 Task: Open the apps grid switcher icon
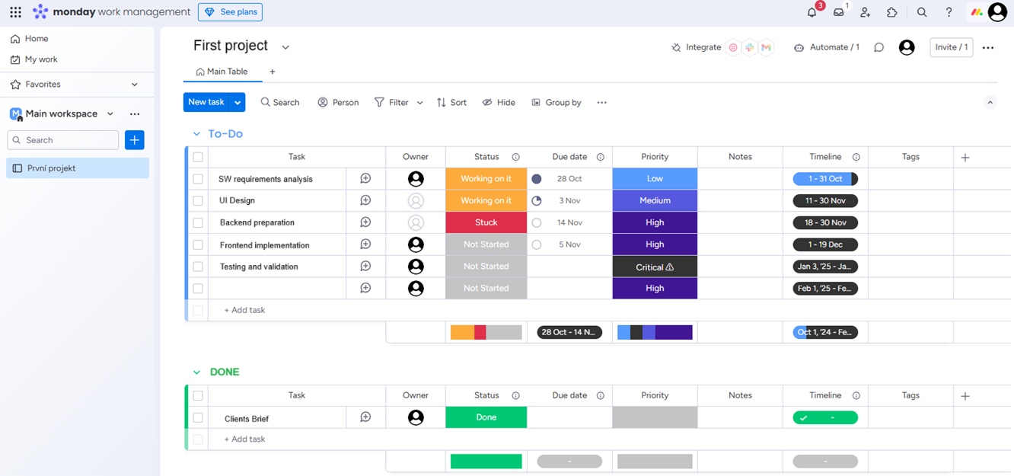pyautogui.click(x=15, y=12)
